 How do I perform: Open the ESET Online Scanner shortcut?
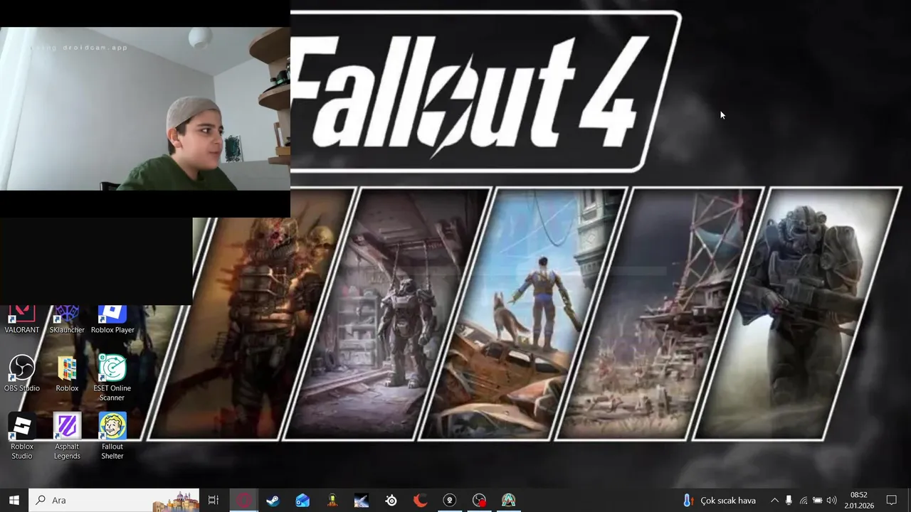point(112,378)
